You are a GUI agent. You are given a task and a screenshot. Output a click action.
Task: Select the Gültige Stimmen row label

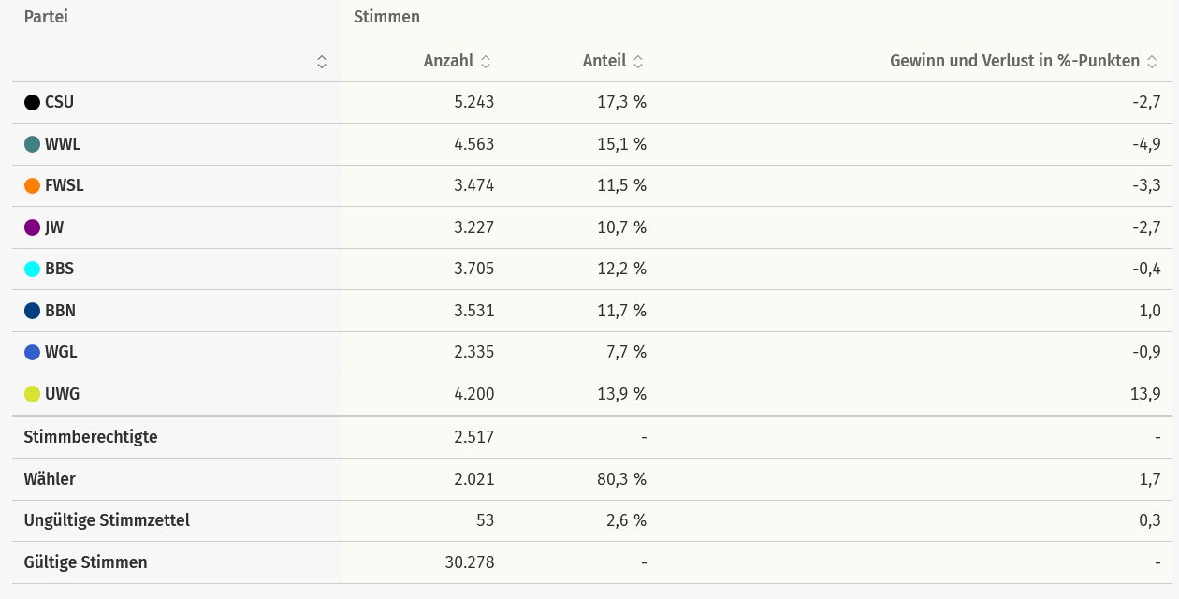[85, 562]
